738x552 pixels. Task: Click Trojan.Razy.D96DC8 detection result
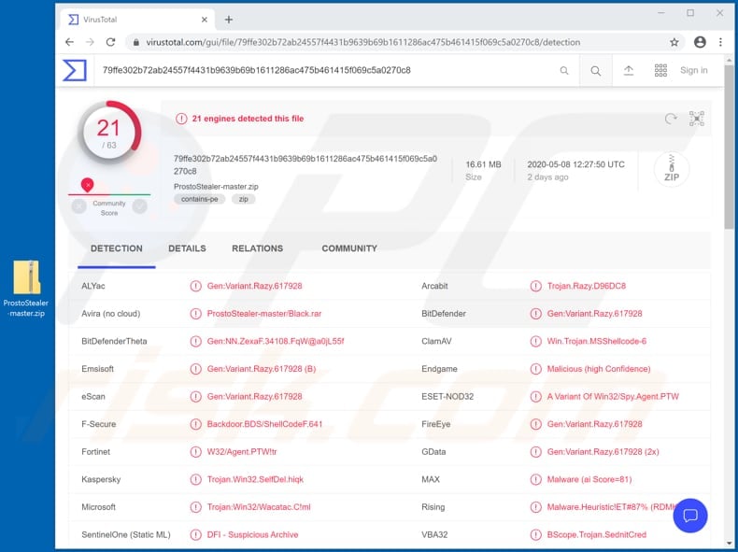(587, 286)
